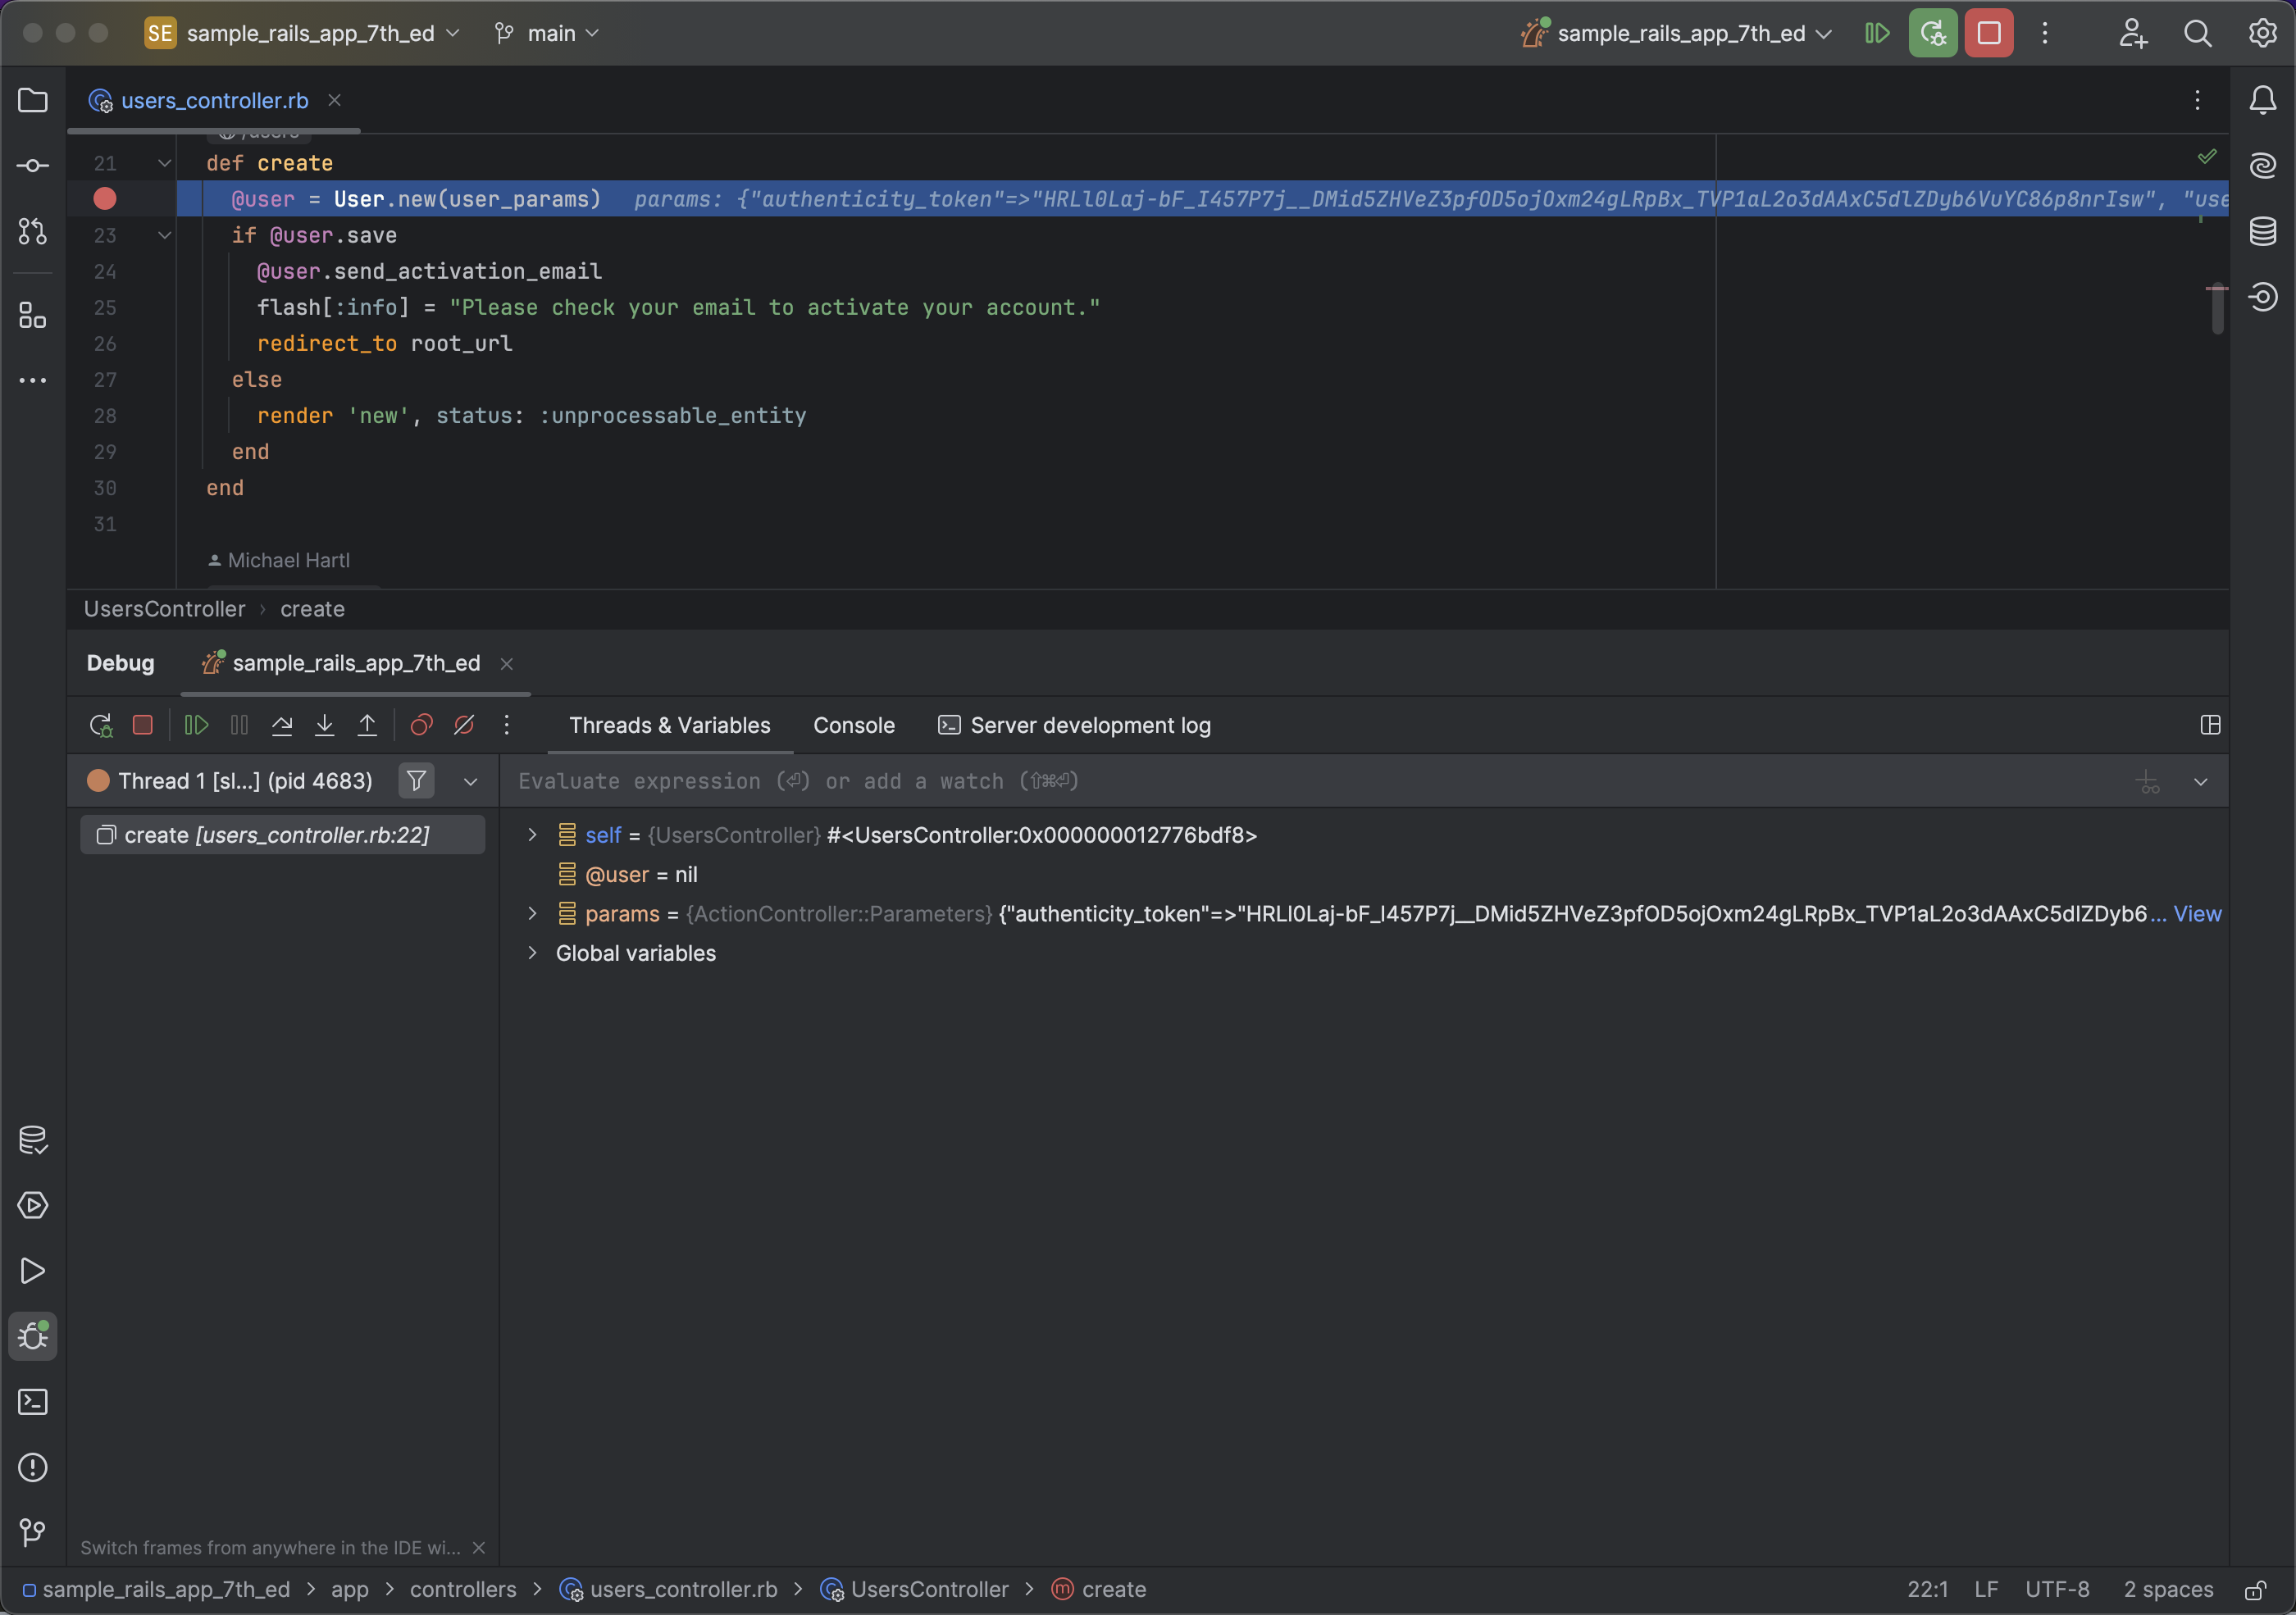Click the View link next to params
Image resolution: width=2296 pixels, height=1615 pixels.
(x=2197, y=913)
